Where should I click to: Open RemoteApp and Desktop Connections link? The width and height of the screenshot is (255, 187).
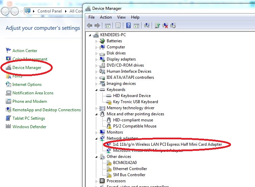click(47, 110)
